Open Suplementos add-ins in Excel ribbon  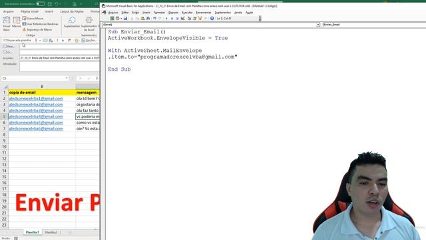pyautogui.click(x=72, y=22)
